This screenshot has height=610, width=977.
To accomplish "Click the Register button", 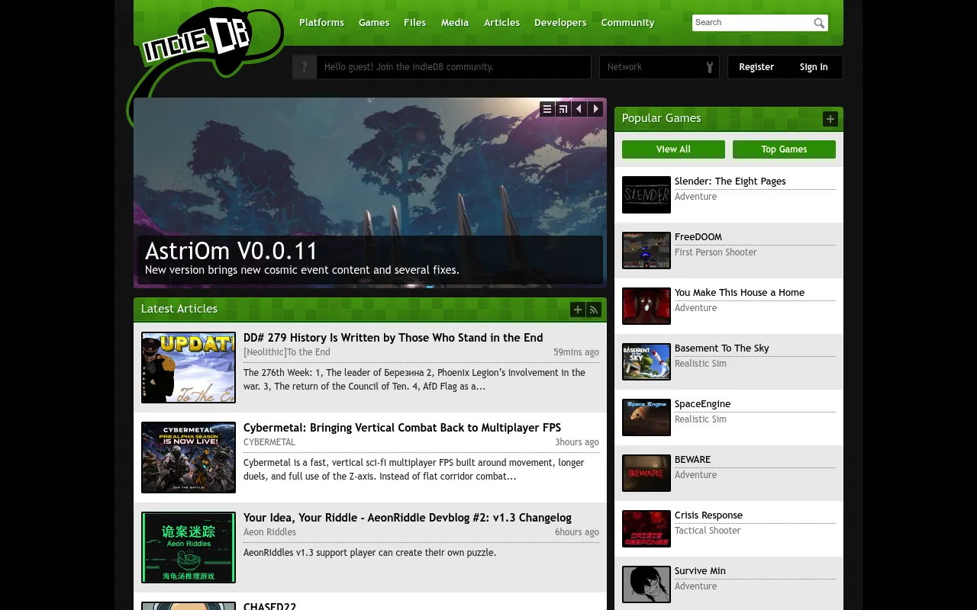I will point(756,67).
